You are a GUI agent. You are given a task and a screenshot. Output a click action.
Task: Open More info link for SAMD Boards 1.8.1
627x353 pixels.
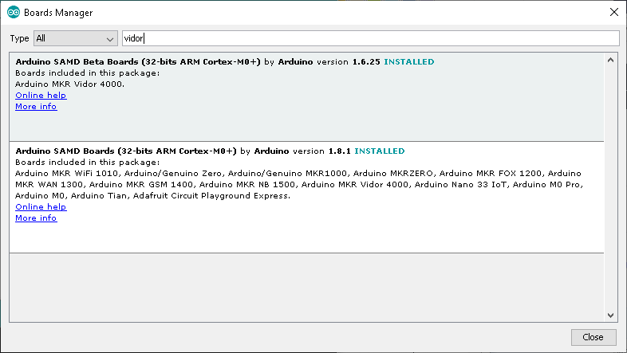click(x=36, y=218)
